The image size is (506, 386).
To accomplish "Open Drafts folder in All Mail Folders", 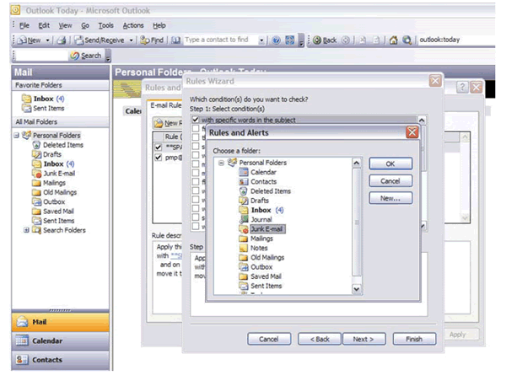I will [47, 154].
